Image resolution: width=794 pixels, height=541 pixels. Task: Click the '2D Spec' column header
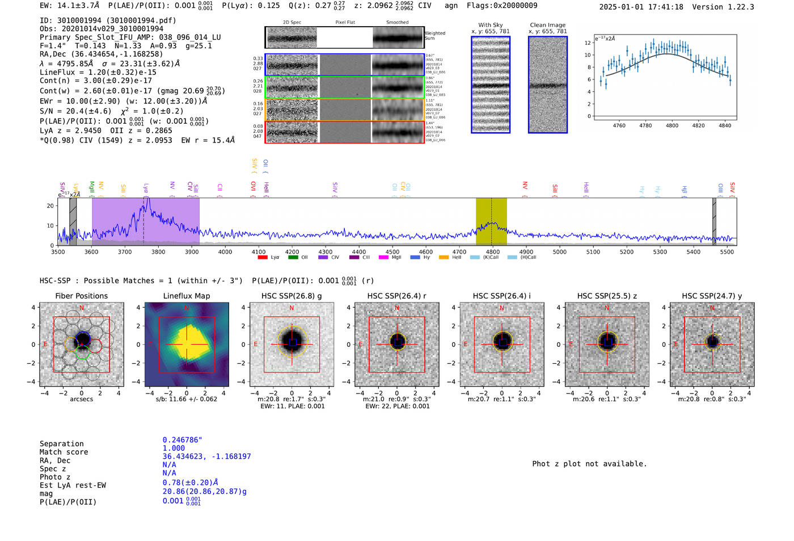pyautogui.click(x=292, y=23)
